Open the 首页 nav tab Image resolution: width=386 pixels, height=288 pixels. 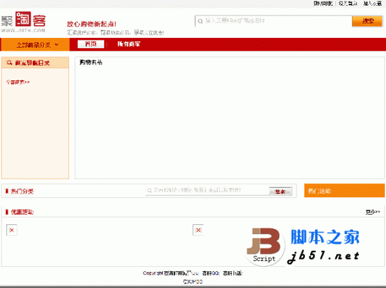pyautogui.click(x=91, y=44)
